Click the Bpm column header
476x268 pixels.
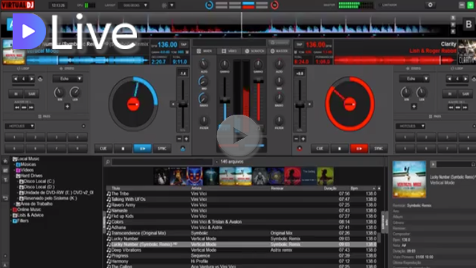(354, 188)
